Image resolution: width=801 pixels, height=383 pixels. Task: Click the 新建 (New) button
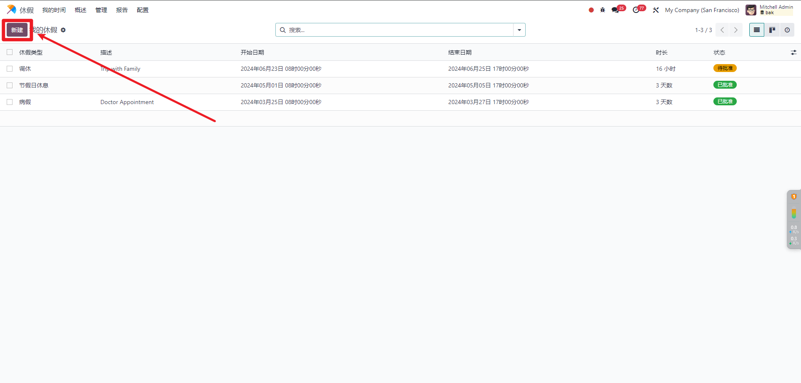pyautogui.click(x=17, y=30)
